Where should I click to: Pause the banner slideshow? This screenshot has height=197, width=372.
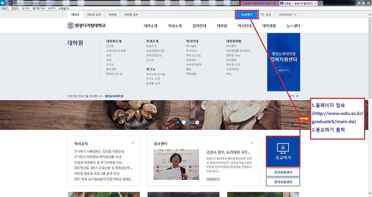pos(197,122)
